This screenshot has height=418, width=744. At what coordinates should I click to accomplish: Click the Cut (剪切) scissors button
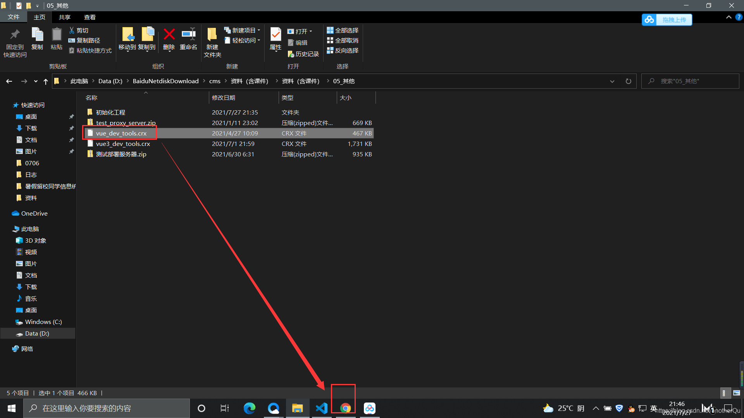pyautogui.click(x=79, y=30)
